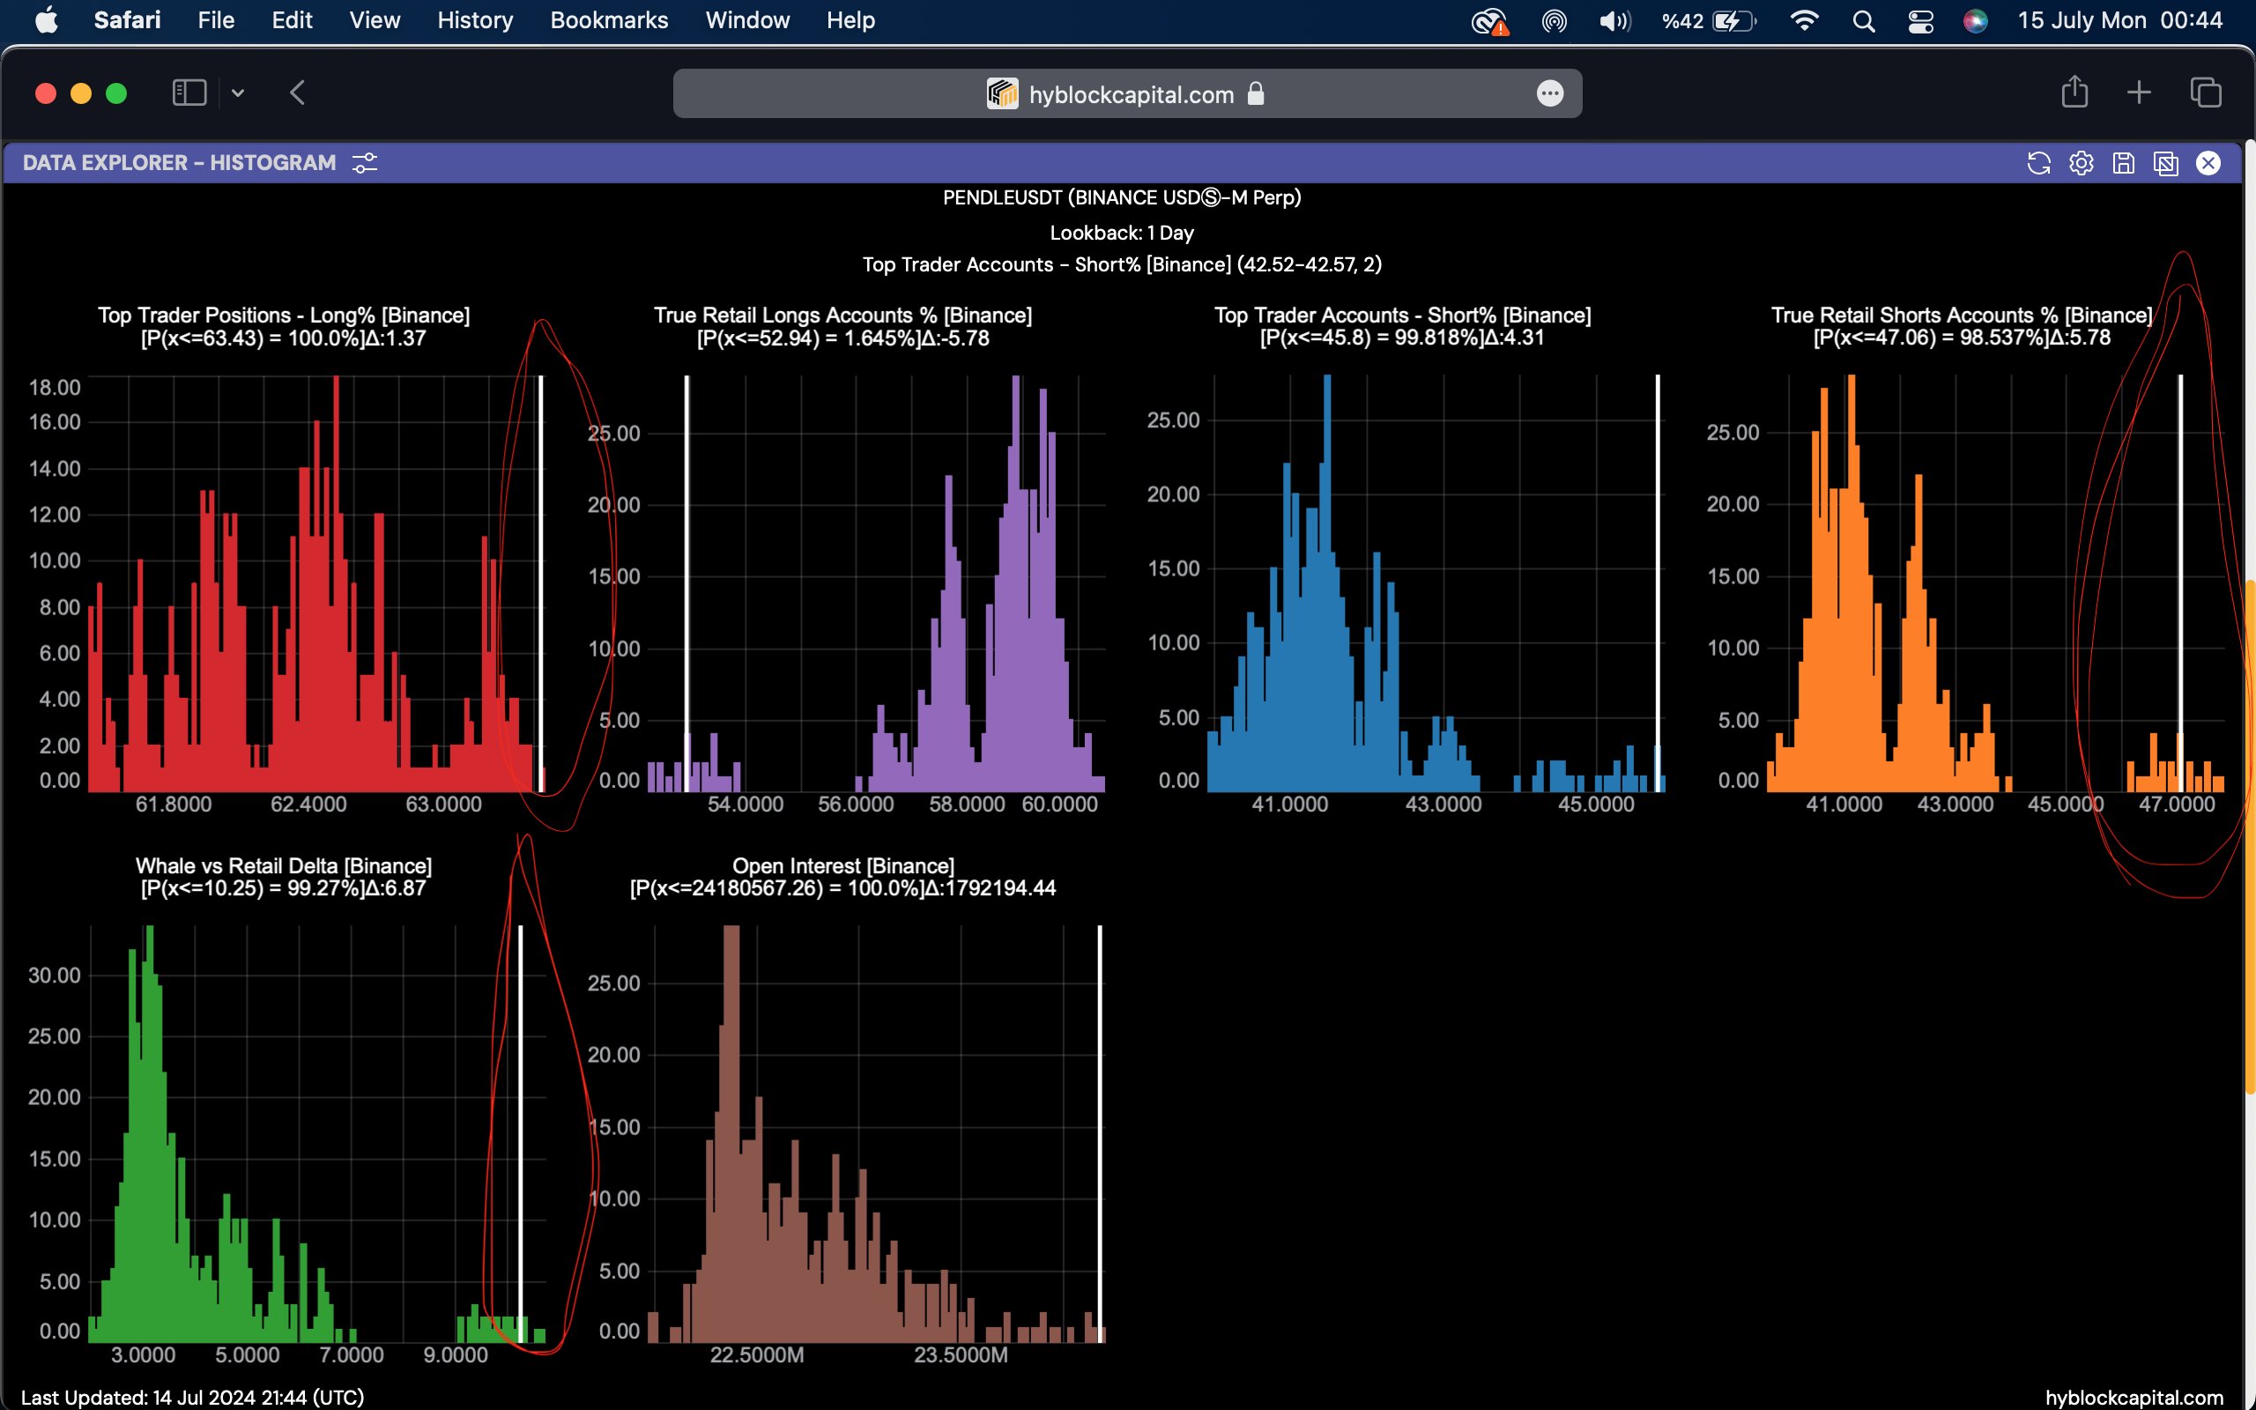Show Safari tab overview icon
This screenshot has height=1410, width=2256.
click(2206, 93)
